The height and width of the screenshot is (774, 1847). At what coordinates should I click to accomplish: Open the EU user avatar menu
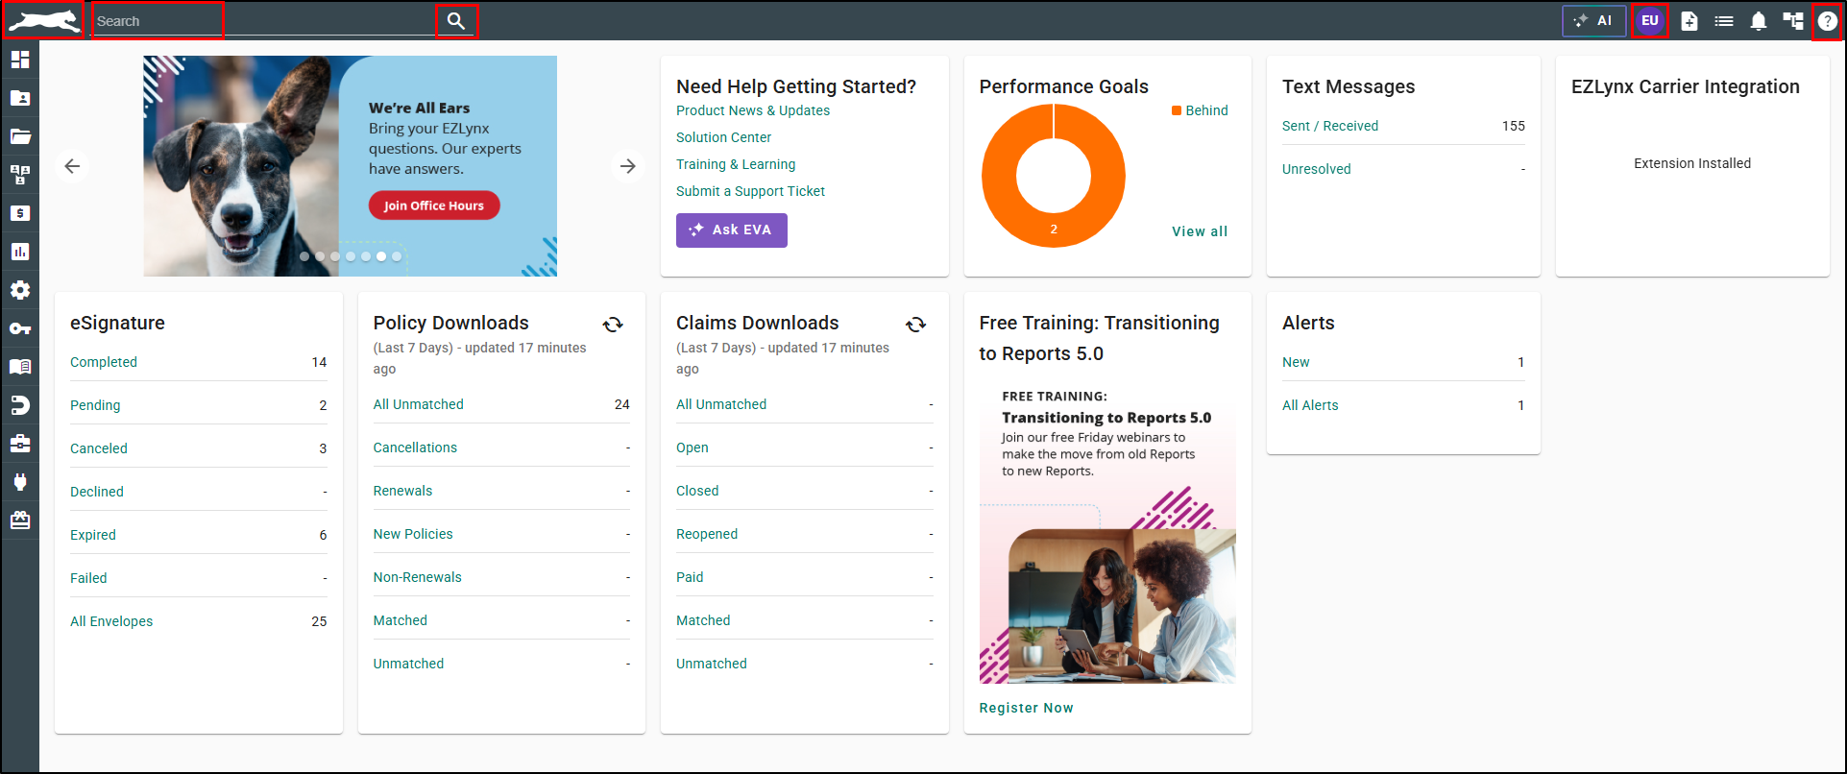pyautogui.click(x=1650, y=21)
